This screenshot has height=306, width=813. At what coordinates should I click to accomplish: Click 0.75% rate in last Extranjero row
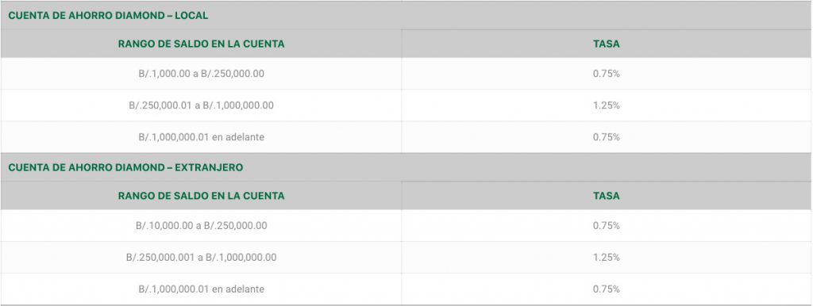(x=606, y=289)
